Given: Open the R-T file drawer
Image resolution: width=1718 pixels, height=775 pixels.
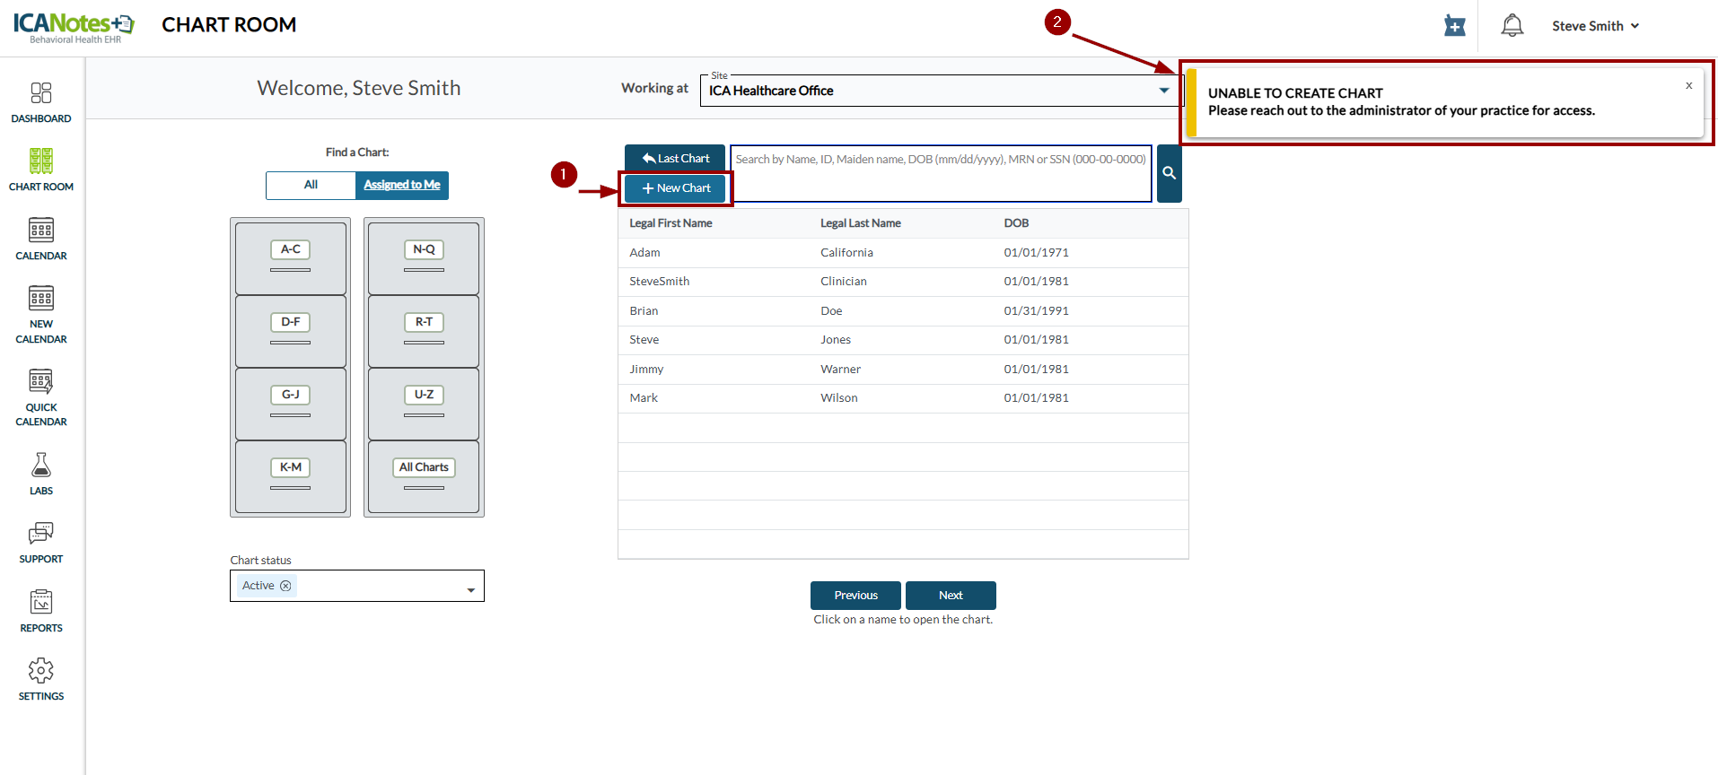Looking at the screenshot, I should pyautogui.click(x=424, y=331).
